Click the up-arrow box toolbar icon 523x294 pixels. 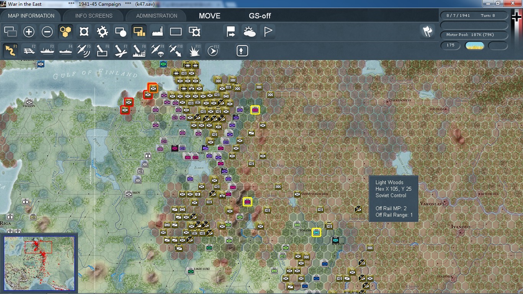tap(242, 51)
